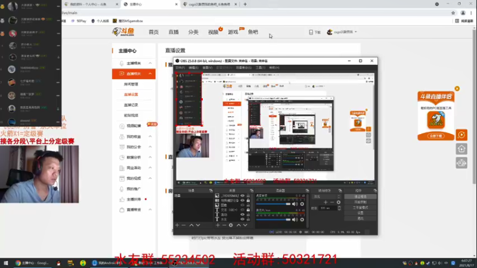Image resolution: width=477 pixels, height=268 pixels.
Task: Open microphone audio settings gear in the mixer
Action: pyautogui.click(x=302, y=219)
